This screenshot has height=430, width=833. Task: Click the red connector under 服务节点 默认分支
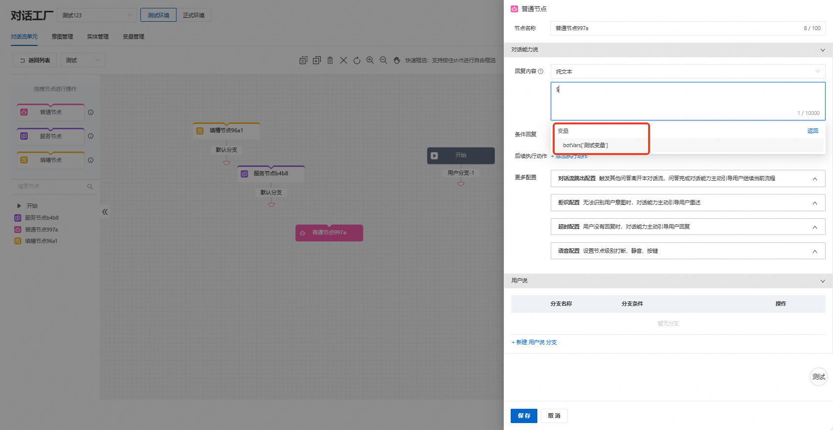click(271, 204)
